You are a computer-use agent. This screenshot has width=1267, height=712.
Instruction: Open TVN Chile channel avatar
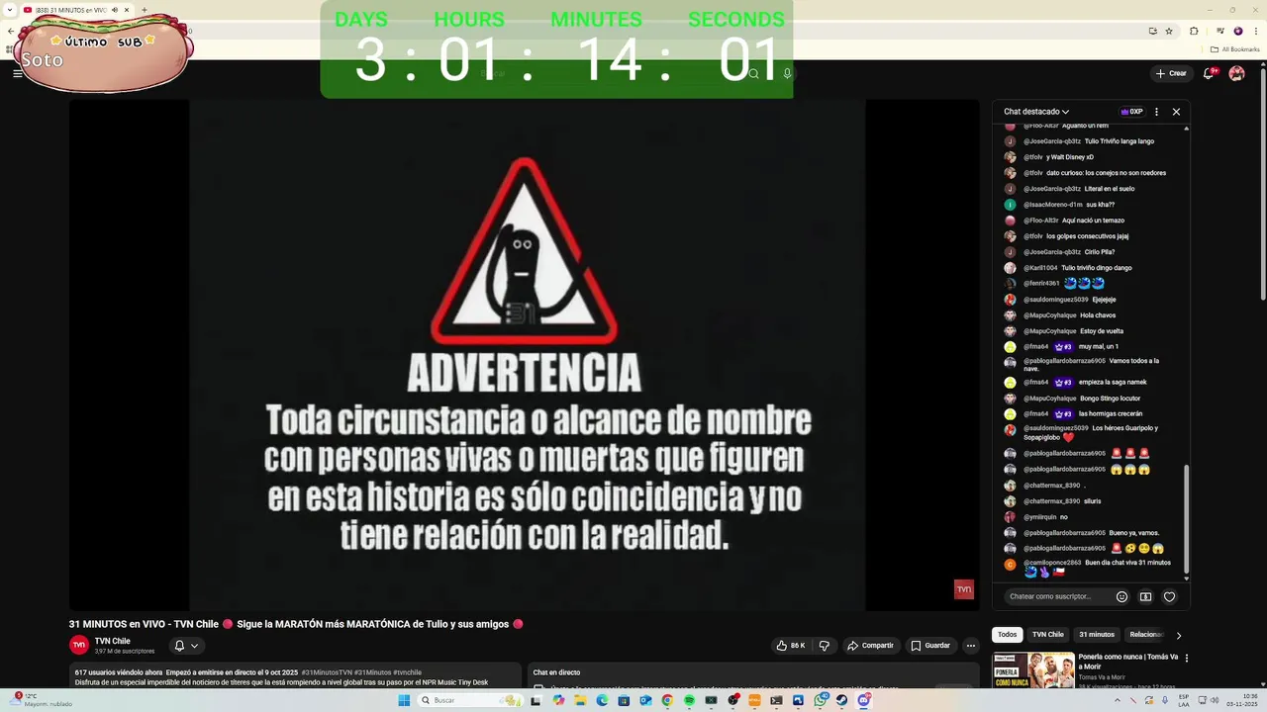pos(79,645)
